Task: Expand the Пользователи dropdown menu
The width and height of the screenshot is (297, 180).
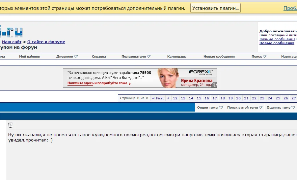Action: pos(136,56)
